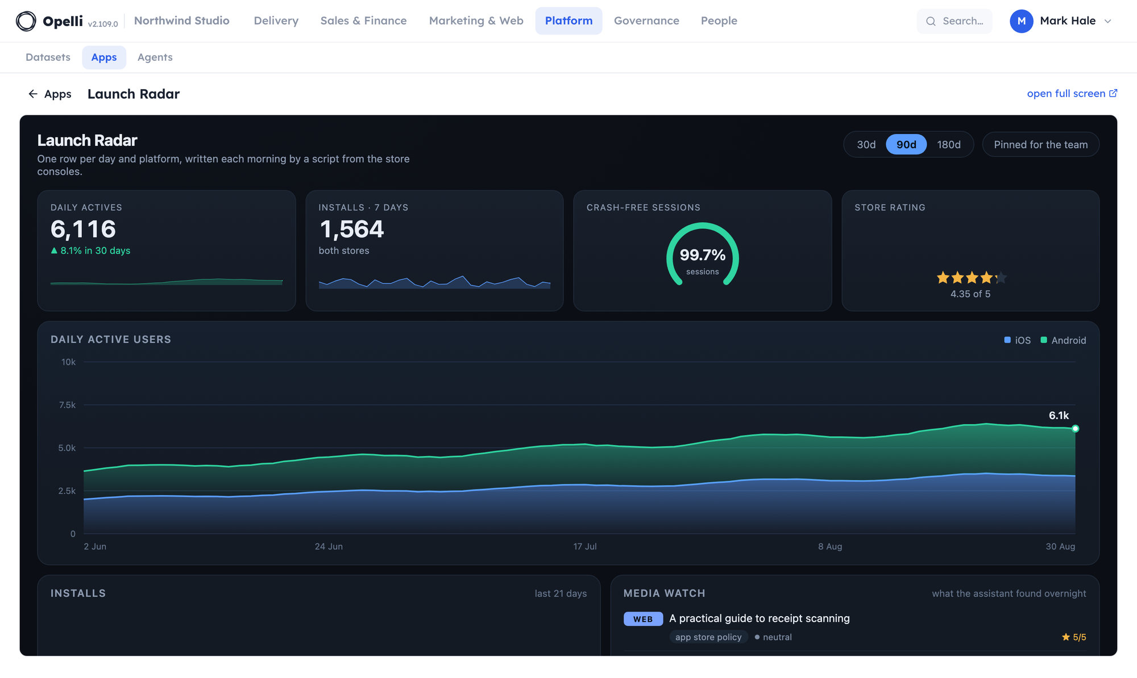This screenshot has height=678, width=1137.
Task: Click 'what the assistant found overnight' text
Action: (x=1009, y=593)
